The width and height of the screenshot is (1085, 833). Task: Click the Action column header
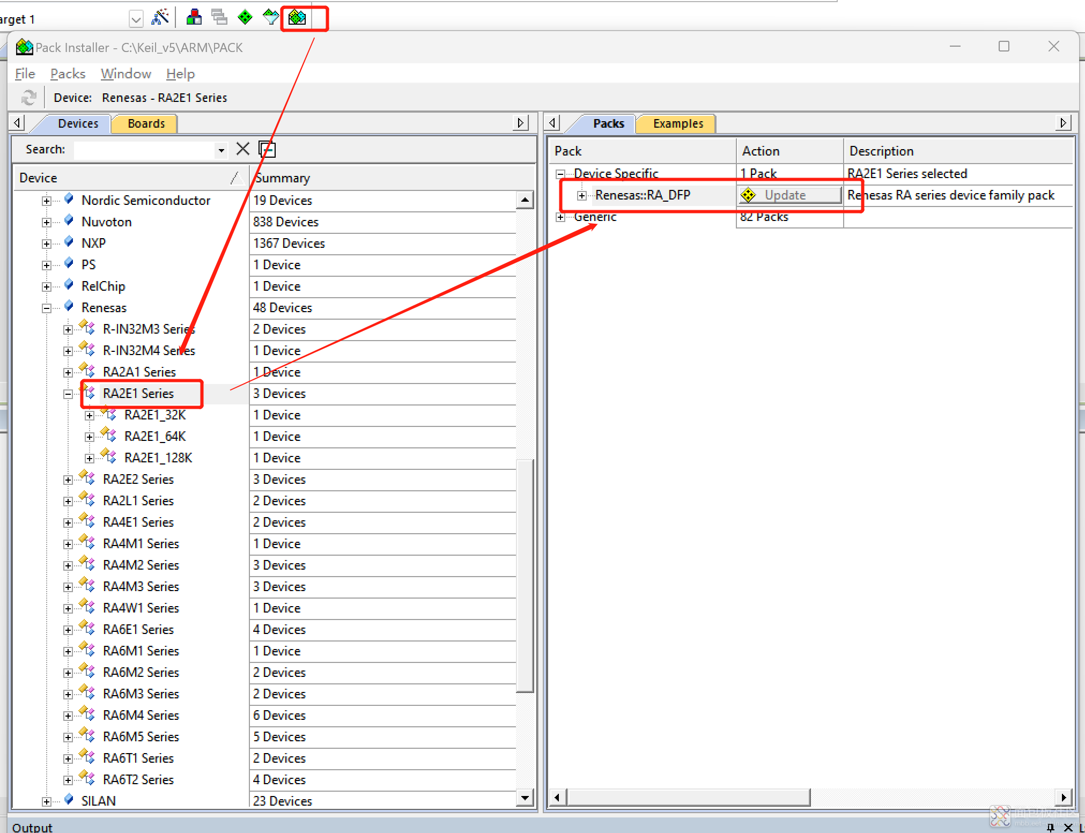point(790,151)
